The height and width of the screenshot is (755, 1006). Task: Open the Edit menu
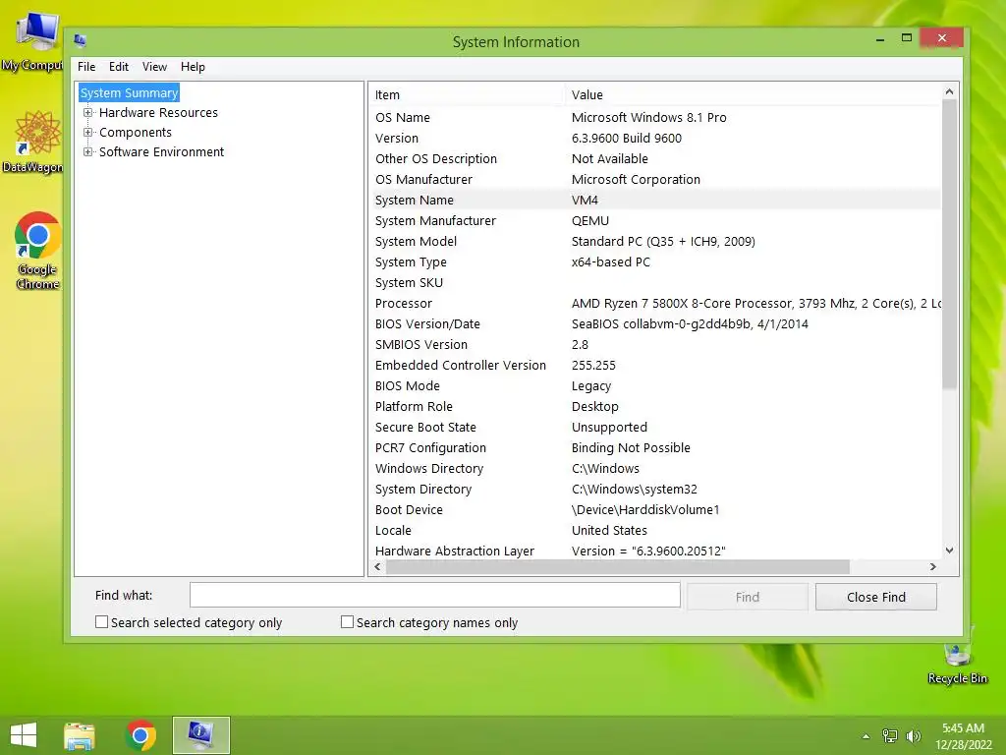pyautogui.click(x=119, y=67)
